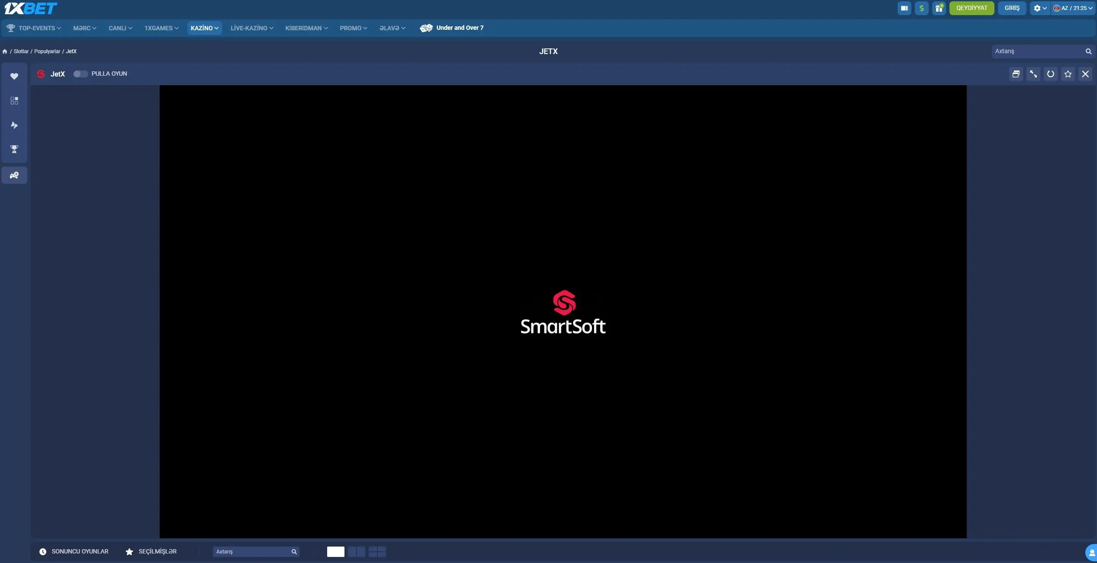This screenshot has height=563, width=1097.
Task: Open the LIVE-KAZINO menu
Action: coord(251,28)
